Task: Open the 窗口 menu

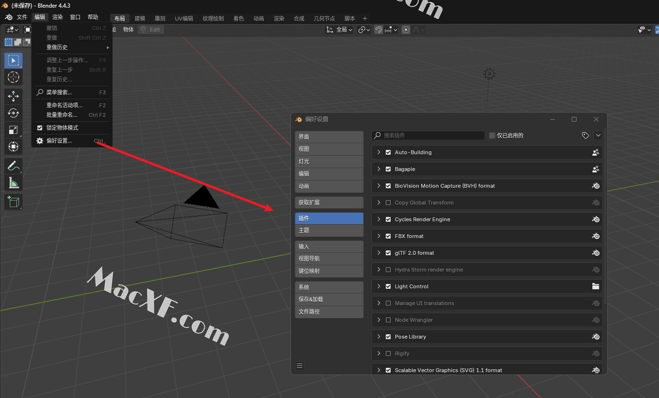Action: pyautogui.click(x=75, y=17)
